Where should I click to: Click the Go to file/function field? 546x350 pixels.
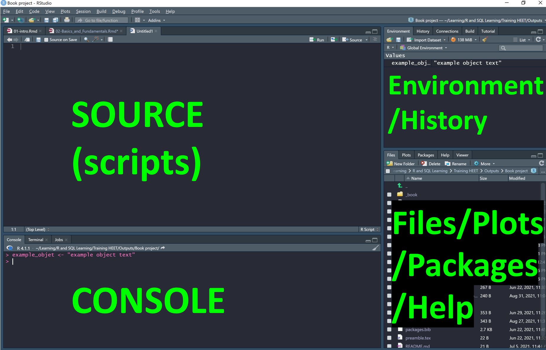[x=101, y=20]
